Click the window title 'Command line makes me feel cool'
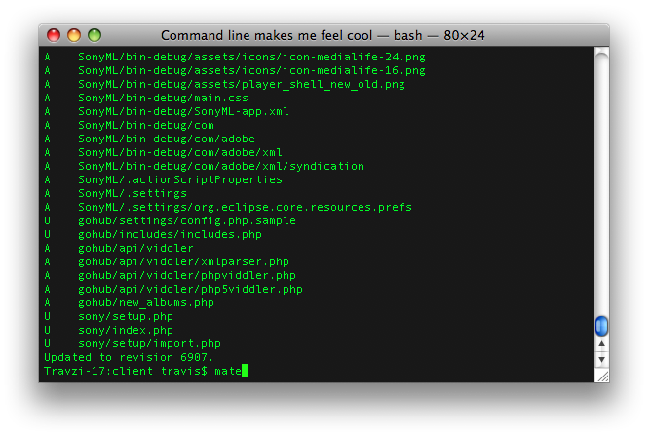The width and height of the screenshot is (648, 436). pos(267,35)
